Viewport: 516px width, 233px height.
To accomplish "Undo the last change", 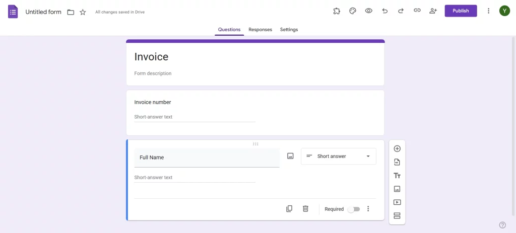I will pyautogui.click(x=384, y=11).
